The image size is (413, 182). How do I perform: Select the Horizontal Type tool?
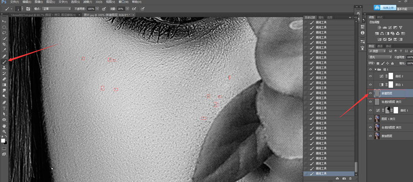[4, 108]
